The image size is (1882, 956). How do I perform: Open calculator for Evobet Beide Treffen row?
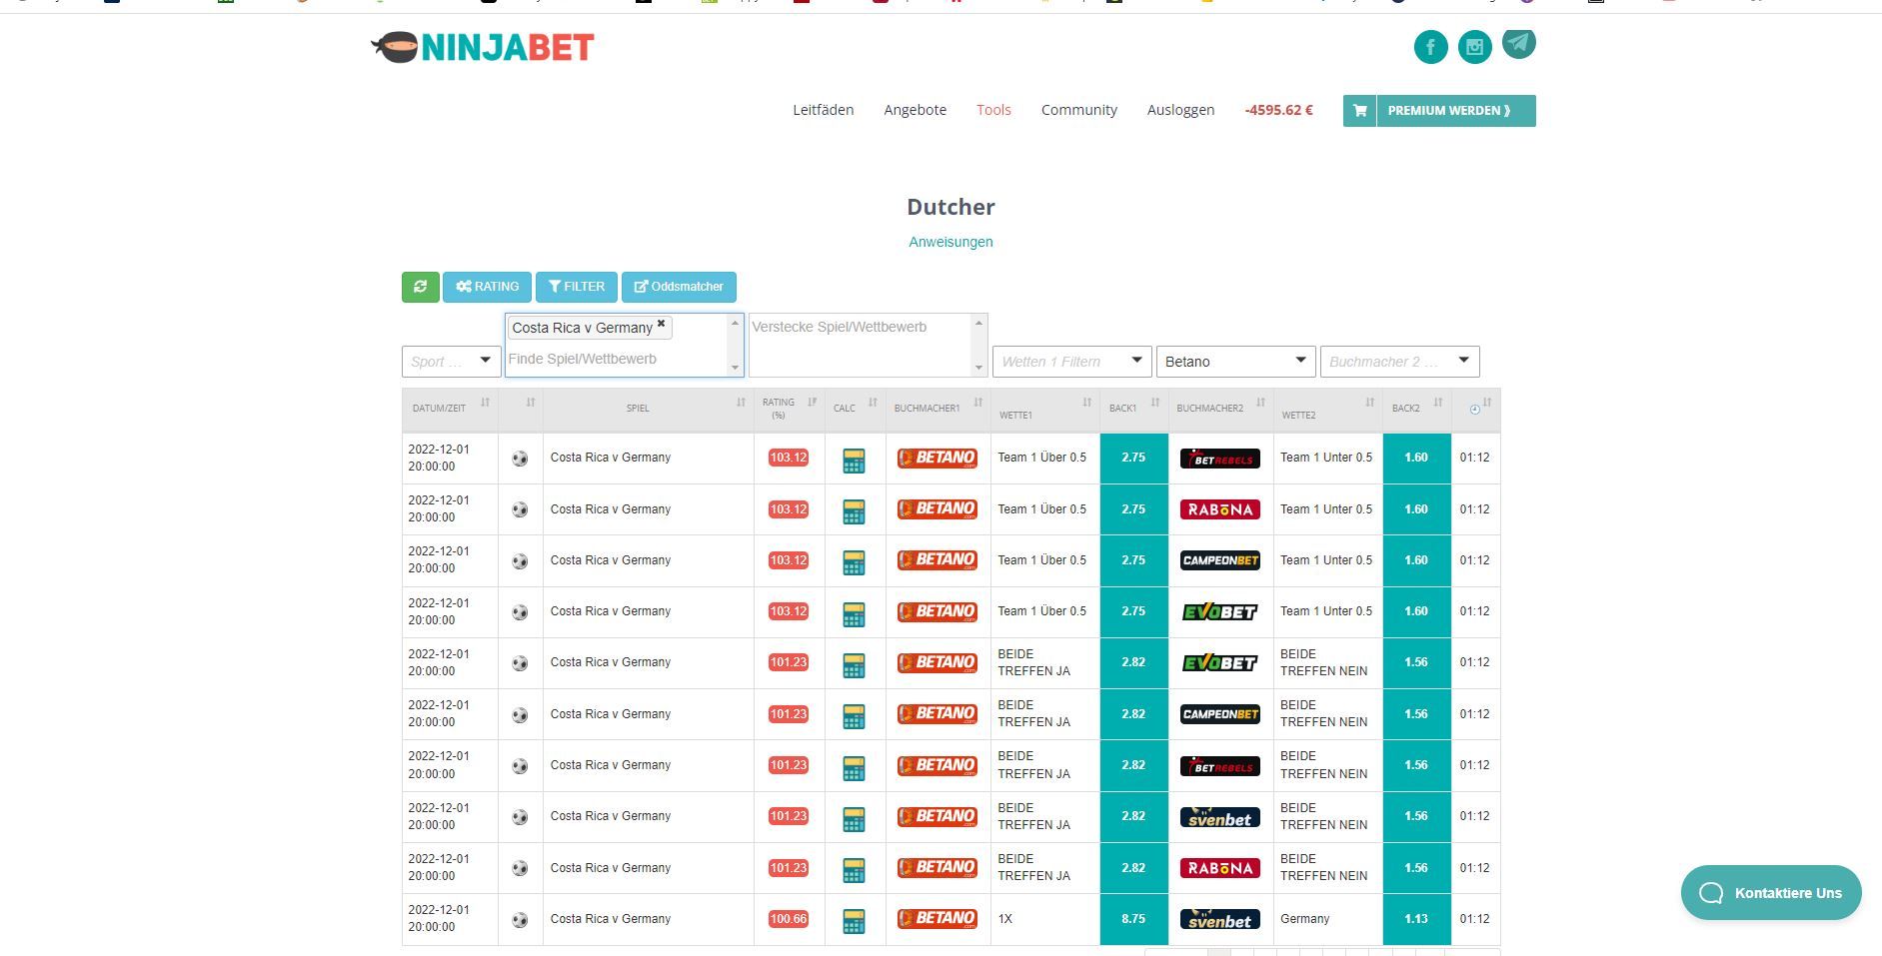[854, 664]
